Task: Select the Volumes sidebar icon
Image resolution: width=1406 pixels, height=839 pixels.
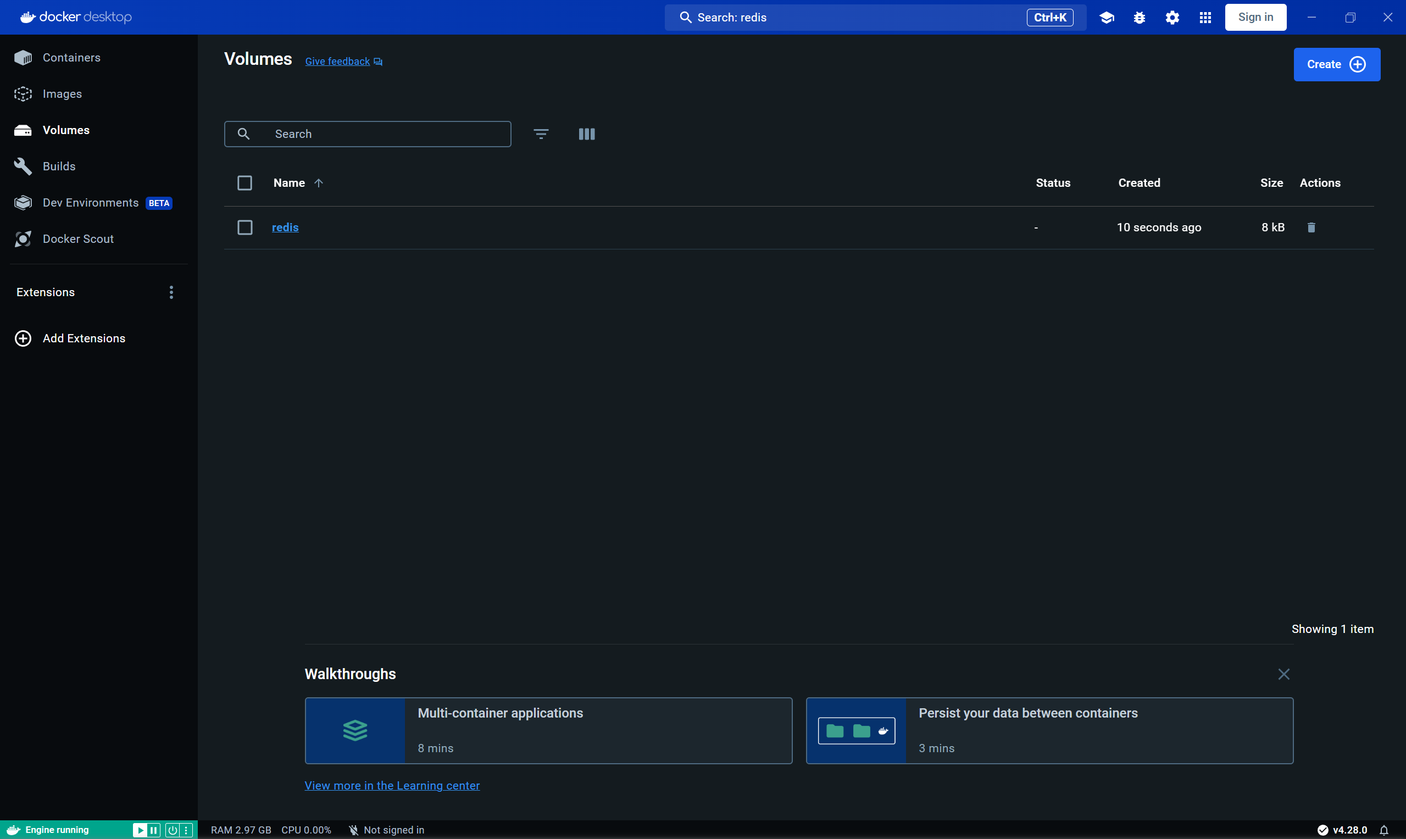Action: (x=23, y=130)
